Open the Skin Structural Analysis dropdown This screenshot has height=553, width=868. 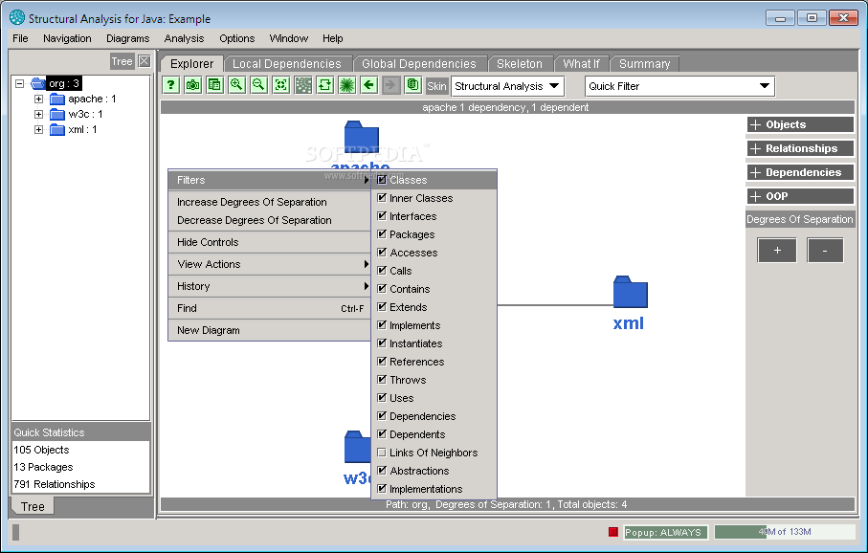[507, 86]
